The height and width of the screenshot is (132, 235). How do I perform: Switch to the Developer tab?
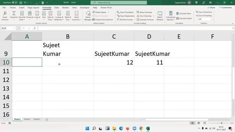pos(84,7)
